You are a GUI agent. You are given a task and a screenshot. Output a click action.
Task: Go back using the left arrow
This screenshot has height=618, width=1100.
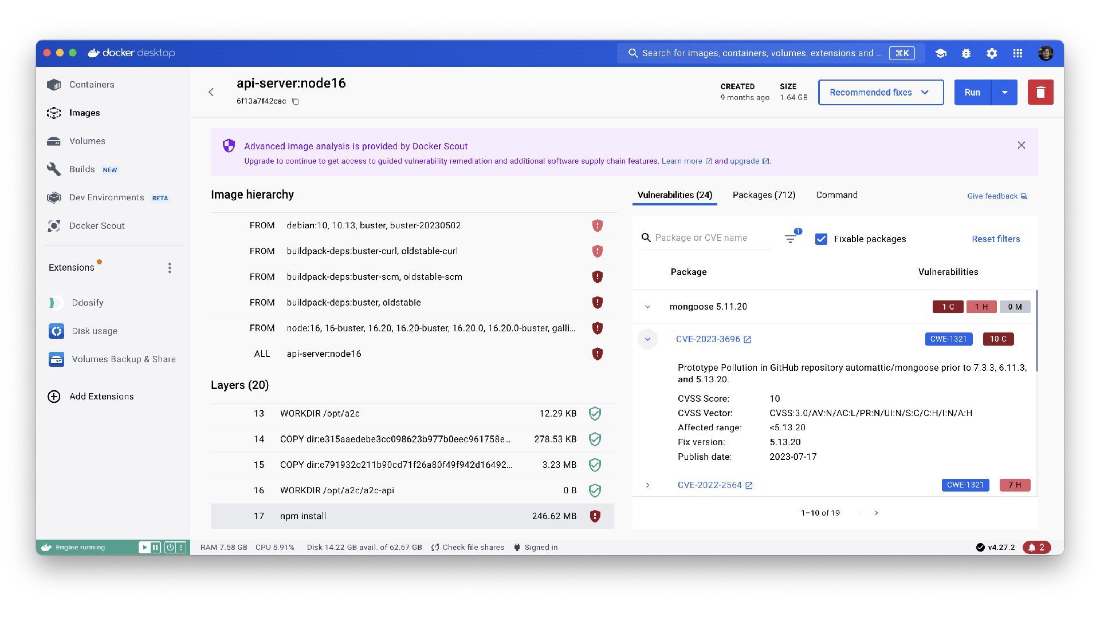[x=211, y=92]
